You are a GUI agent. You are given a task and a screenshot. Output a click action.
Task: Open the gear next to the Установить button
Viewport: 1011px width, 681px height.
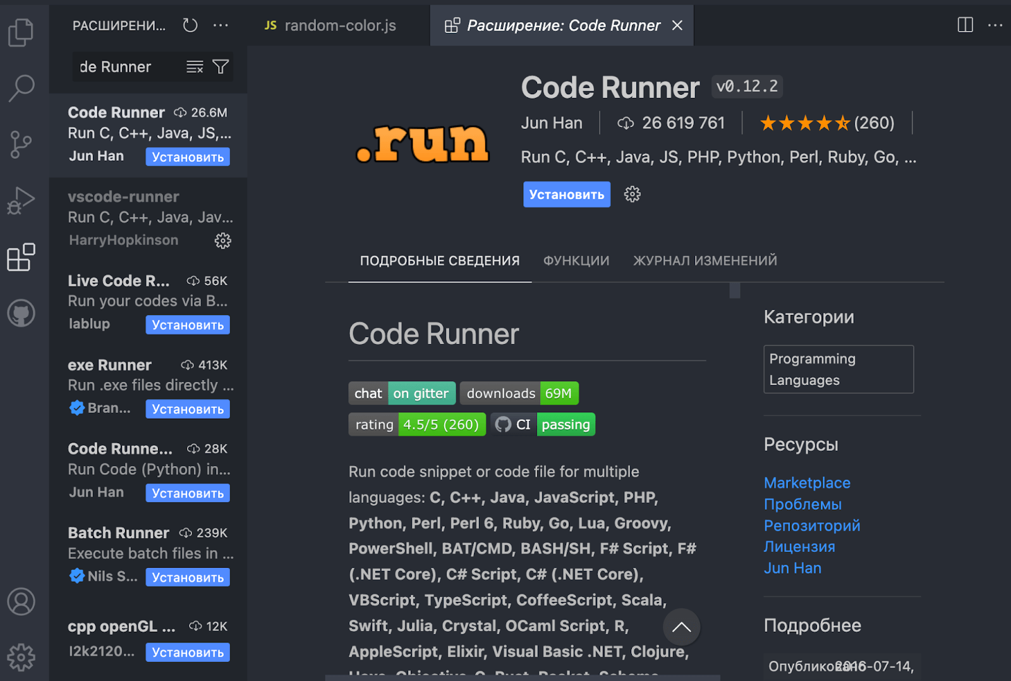[632, 194]
